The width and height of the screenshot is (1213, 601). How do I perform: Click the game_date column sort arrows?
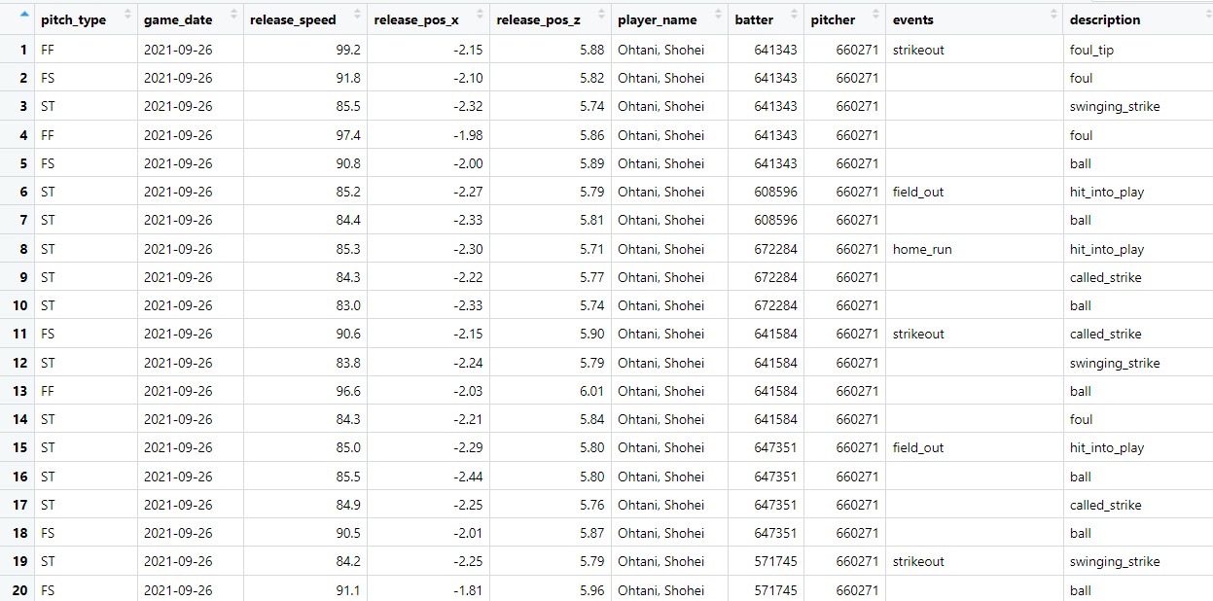point(233,16)
